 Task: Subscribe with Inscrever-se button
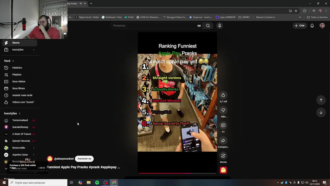pyautogui.click(x=84, y=159)
